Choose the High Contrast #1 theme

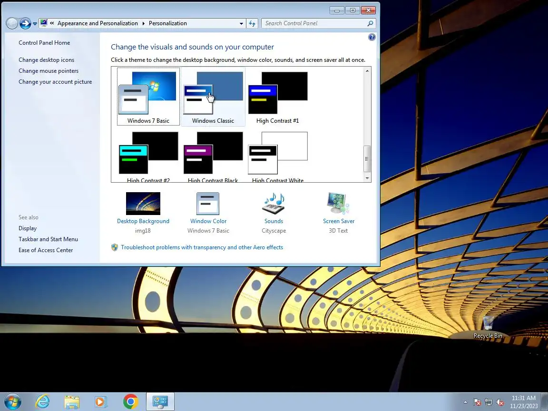pos(277,97)
